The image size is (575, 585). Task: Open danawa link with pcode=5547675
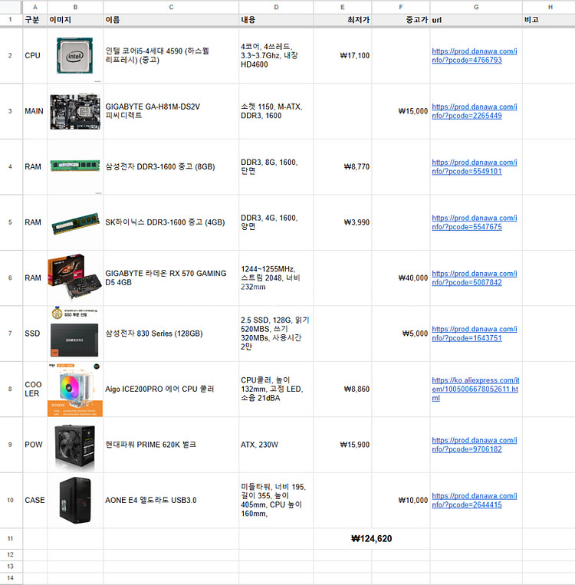(x=475, y=222)
